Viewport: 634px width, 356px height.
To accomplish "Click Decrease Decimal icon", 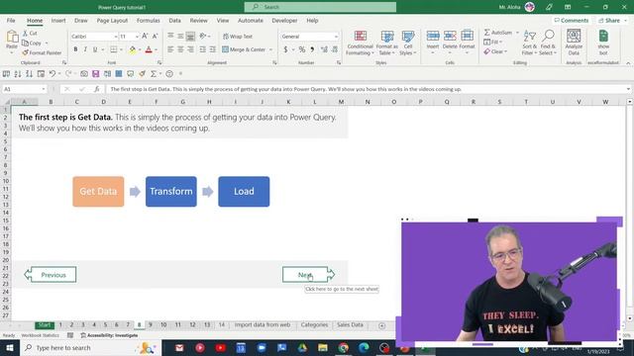I will pyautogui.click(x=335, y=49).
